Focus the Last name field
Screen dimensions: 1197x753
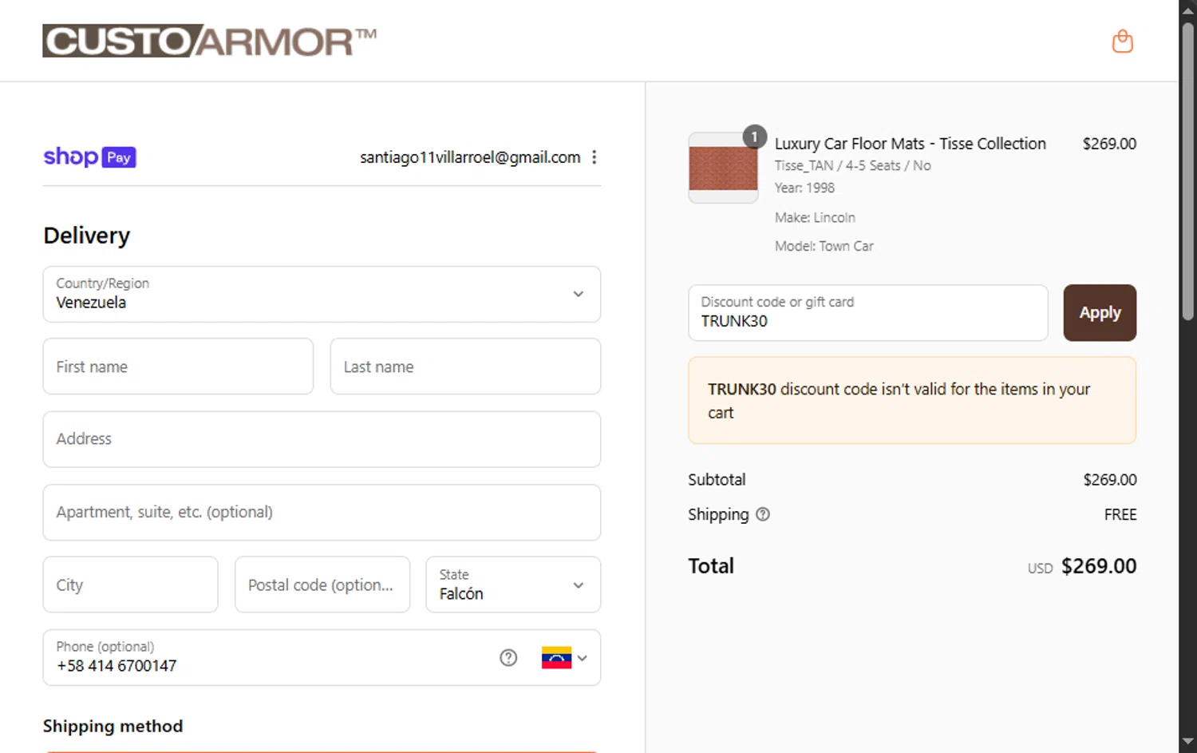pyautogui.click(x=465, y=367)
